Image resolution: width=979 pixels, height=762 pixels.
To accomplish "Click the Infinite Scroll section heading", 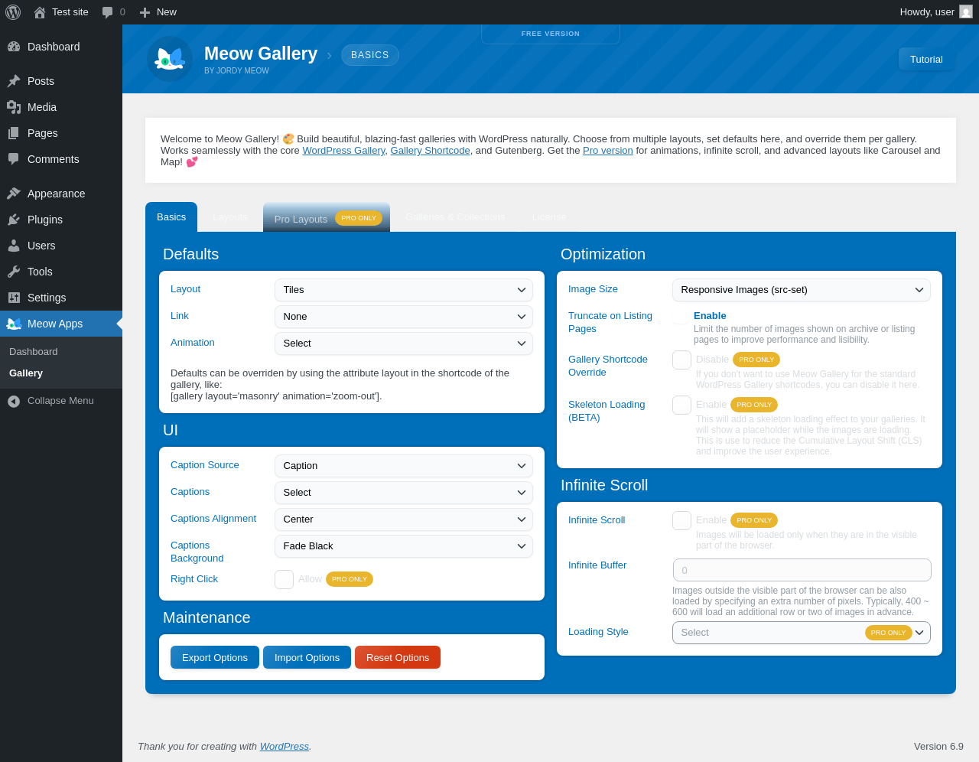I will pos(604,485).
